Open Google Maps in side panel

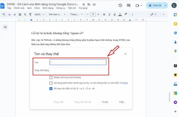tap(175, 51)
